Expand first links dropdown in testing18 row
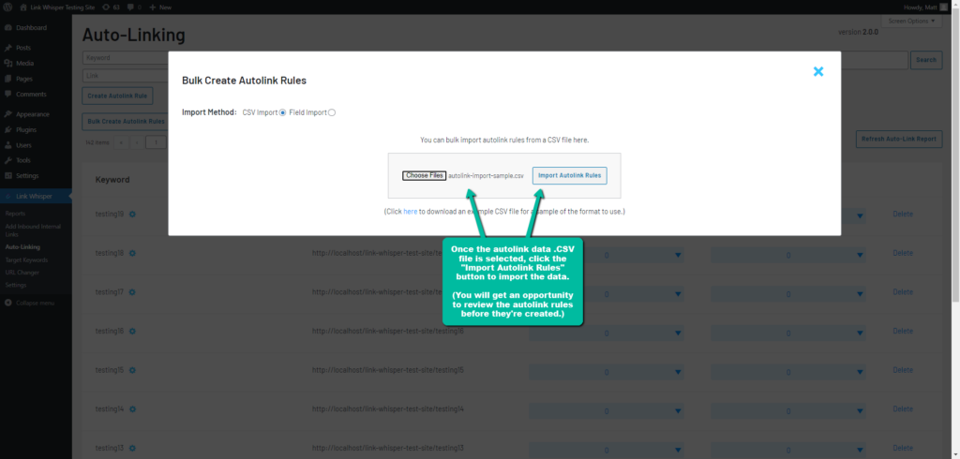960x459 pixels. [x=607, y=255]
